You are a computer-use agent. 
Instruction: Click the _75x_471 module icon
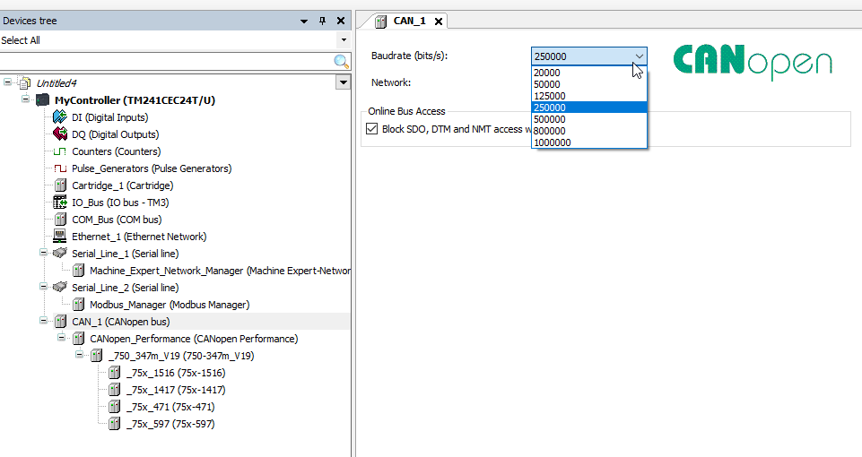(x=114, y=407)
